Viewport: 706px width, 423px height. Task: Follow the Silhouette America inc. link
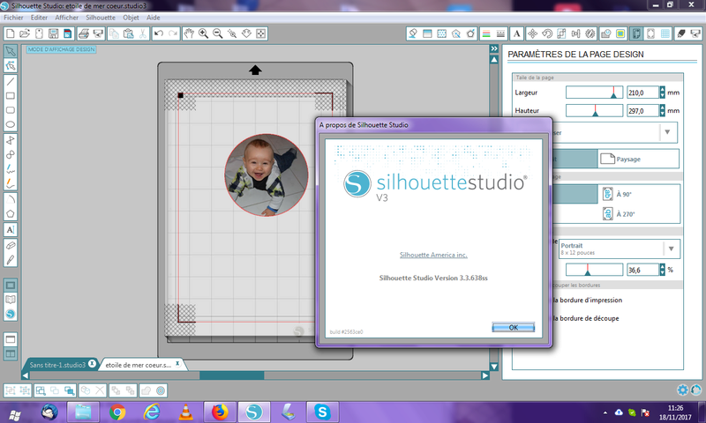coord(433,255)
